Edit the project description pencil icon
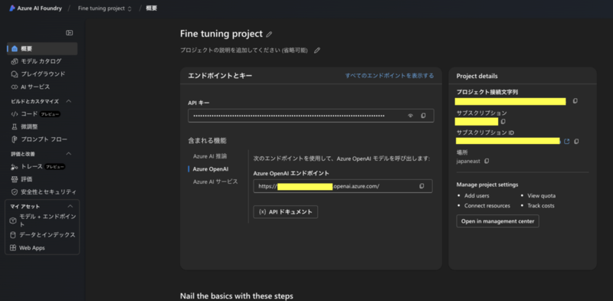This screenshot has height=301, width=613. click(x=317, y=51)
